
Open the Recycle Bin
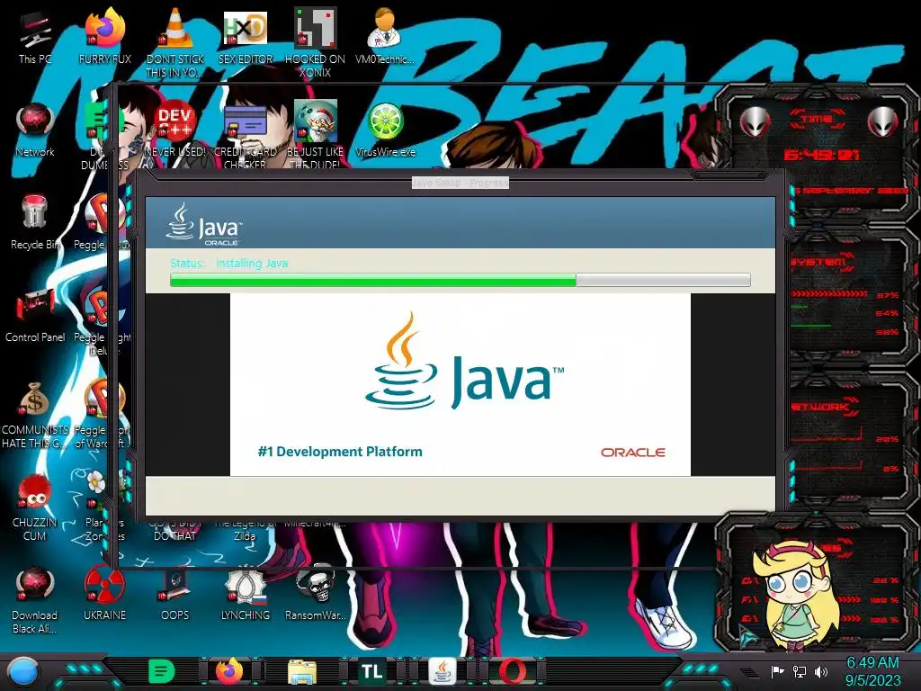point(35,222)
